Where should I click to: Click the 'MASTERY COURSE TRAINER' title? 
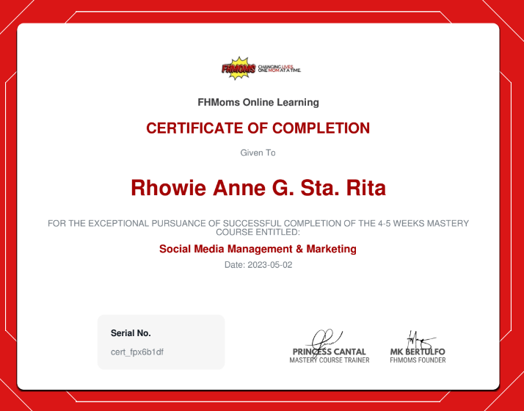(330, 360)
